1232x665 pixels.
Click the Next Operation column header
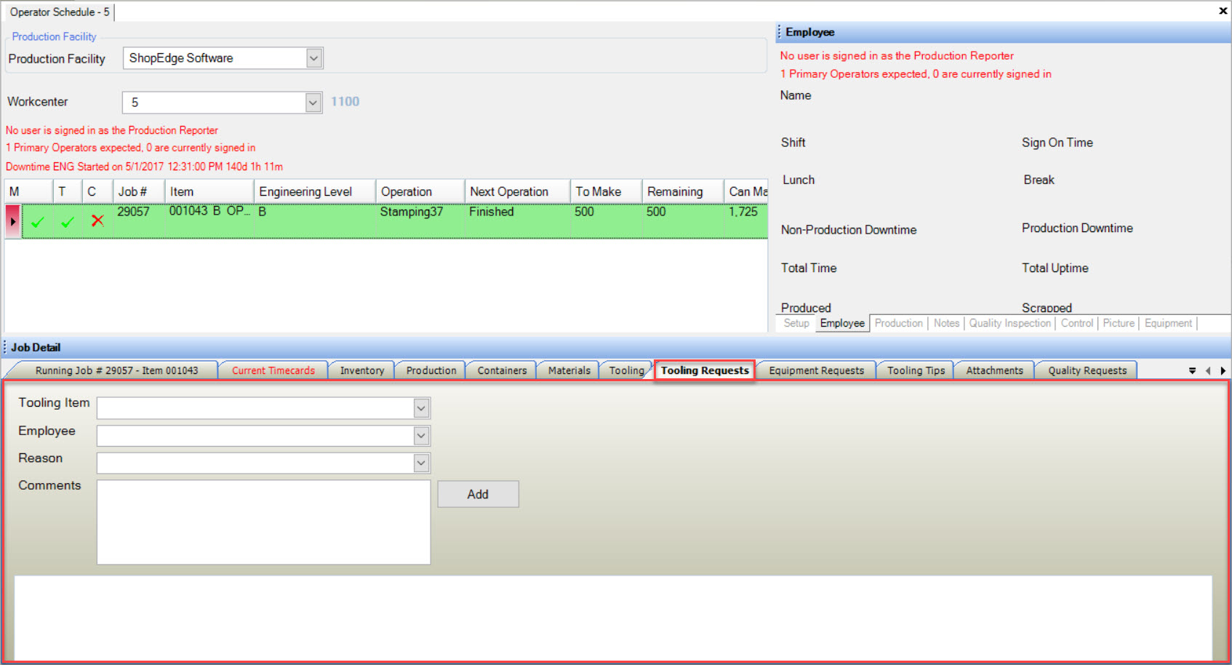pos(517,191)
